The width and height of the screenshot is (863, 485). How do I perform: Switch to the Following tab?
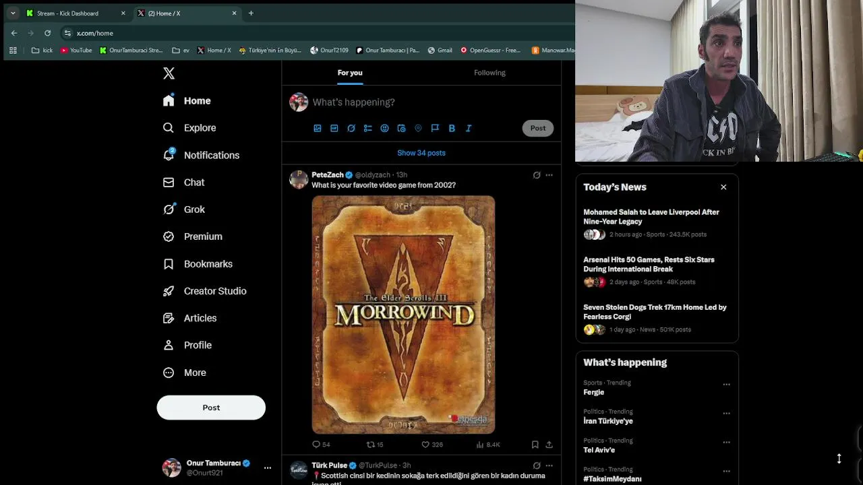coord(489,73)
